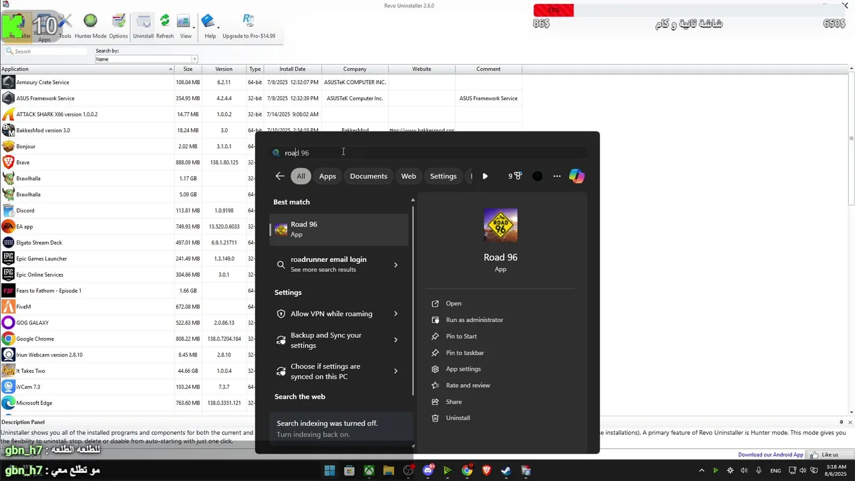The height and width of the screenshot is (481, 855).
Task: Pin the Description Panel
Action: pyautogui.click(x=841, y=422)
